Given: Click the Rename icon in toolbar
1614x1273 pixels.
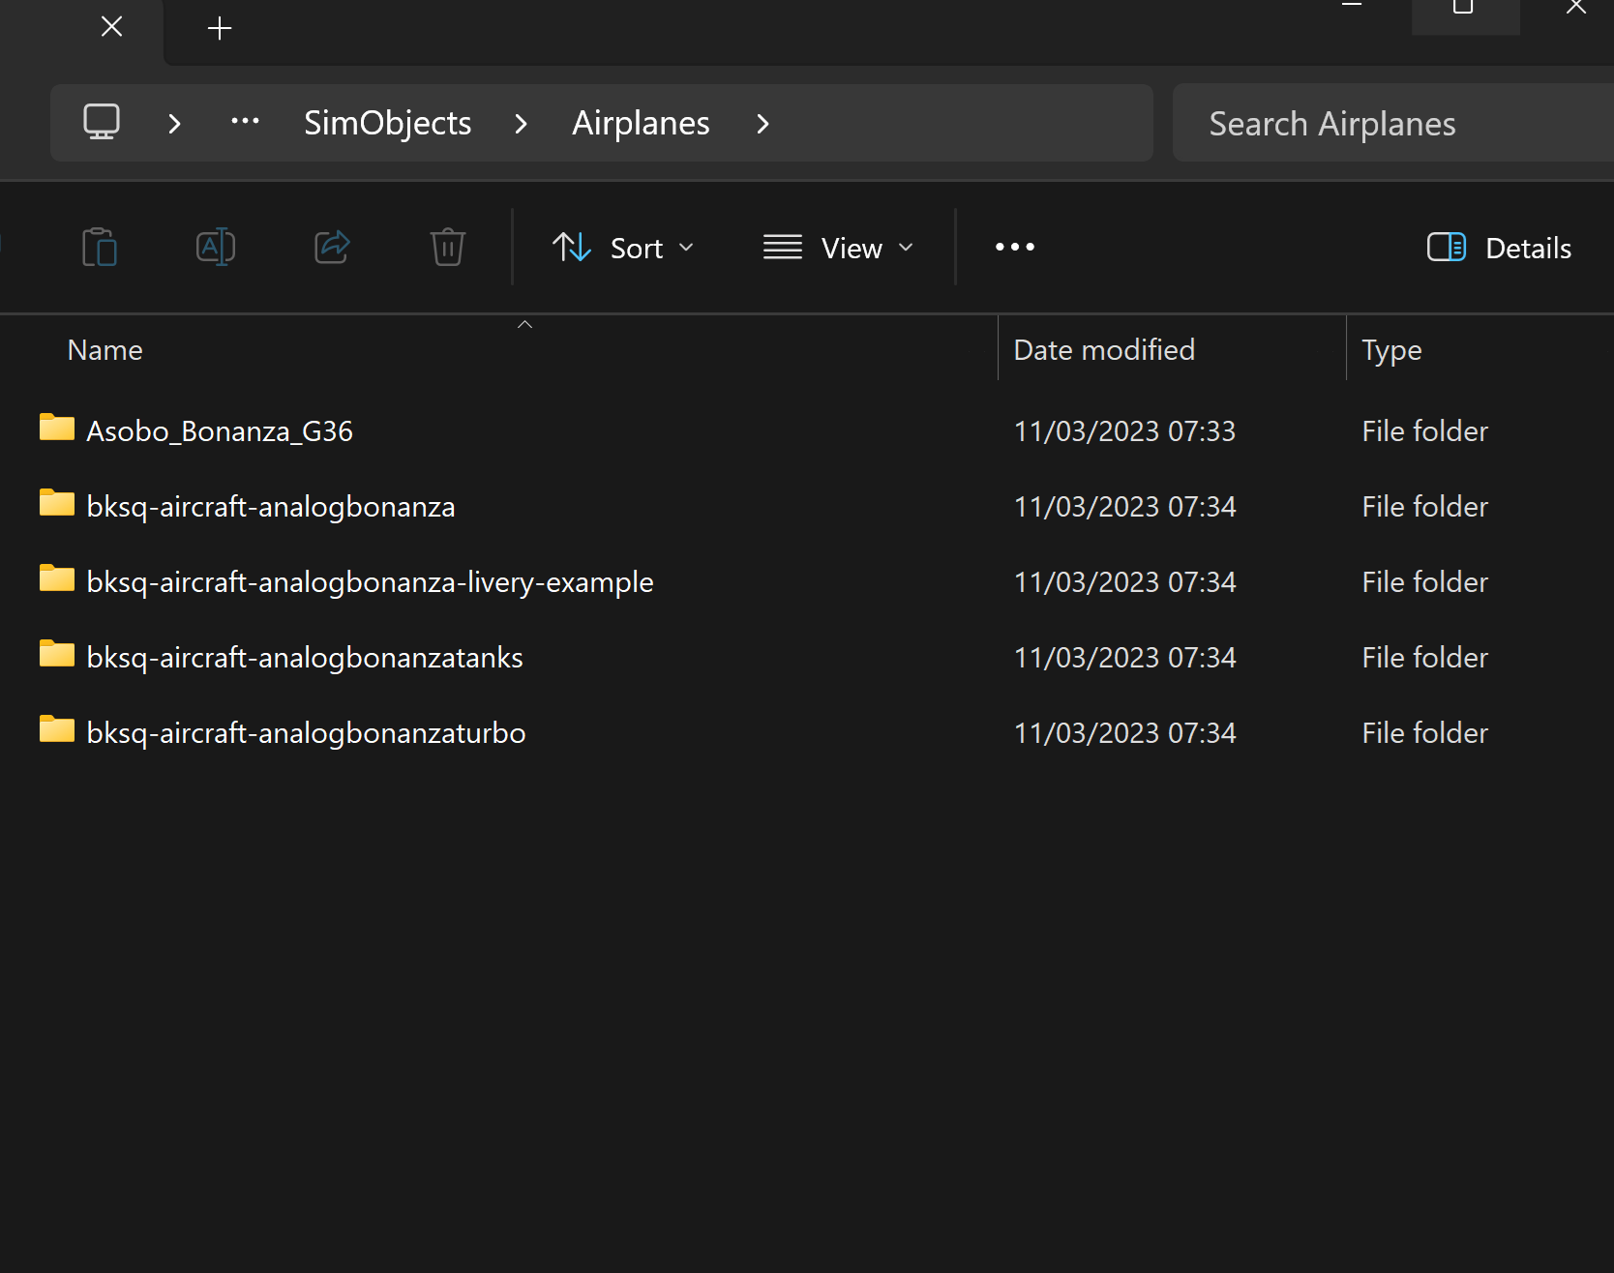Looking at the screenshot, I should pyautogui.click(x=216, y=248).
